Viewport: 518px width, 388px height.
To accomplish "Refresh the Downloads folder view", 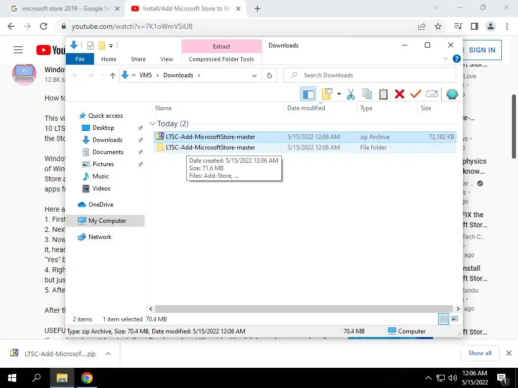I will (270, 76).
